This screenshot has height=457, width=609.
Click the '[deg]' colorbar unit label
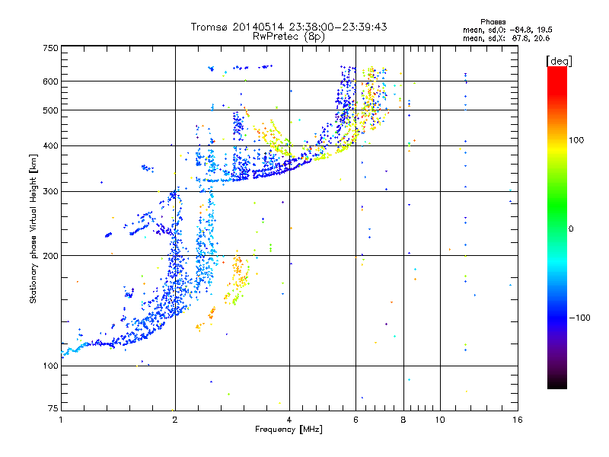(x=559, y=61)
